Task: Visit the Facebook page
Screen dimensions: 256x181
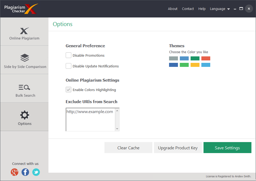Action: click(x=25, y=172)
